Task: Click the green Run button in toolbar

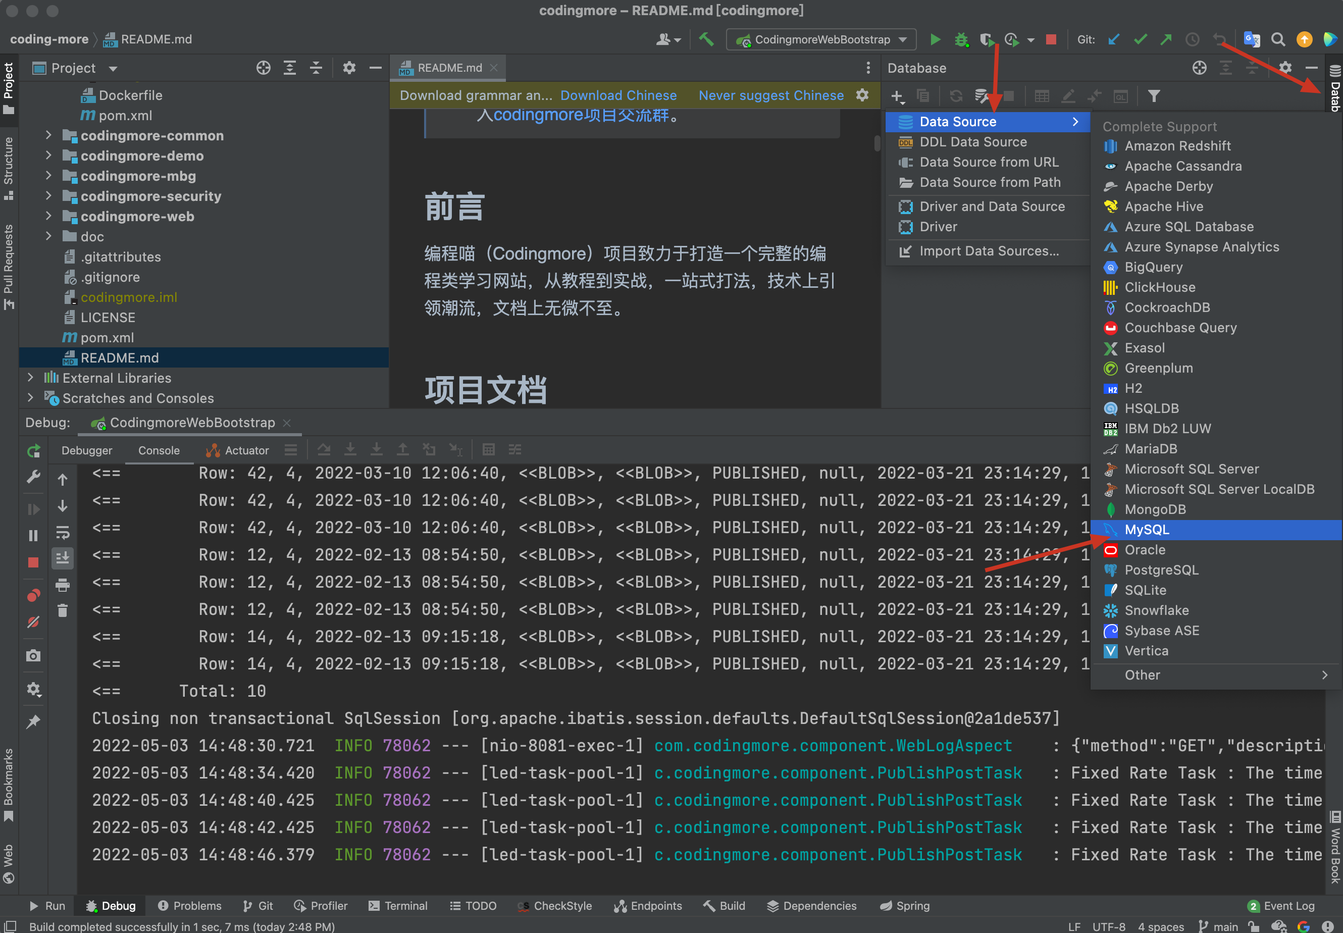Action: click(x=935, y=39)
